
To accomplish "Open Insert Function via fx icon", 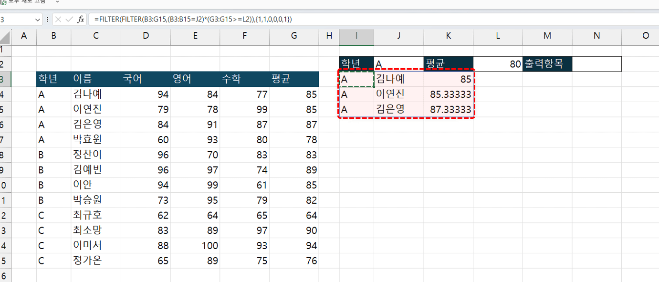I will click(81, 20).
